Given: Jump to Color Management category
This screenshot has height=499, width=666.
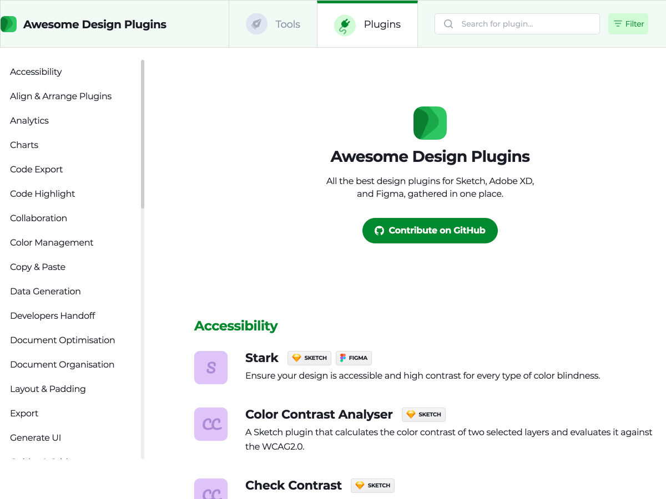Looking at the screenshot, I should pyautogui.click(x=52, y=243).
